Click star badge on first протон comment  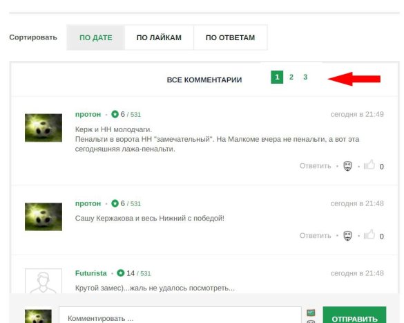[x=115, y=114]
